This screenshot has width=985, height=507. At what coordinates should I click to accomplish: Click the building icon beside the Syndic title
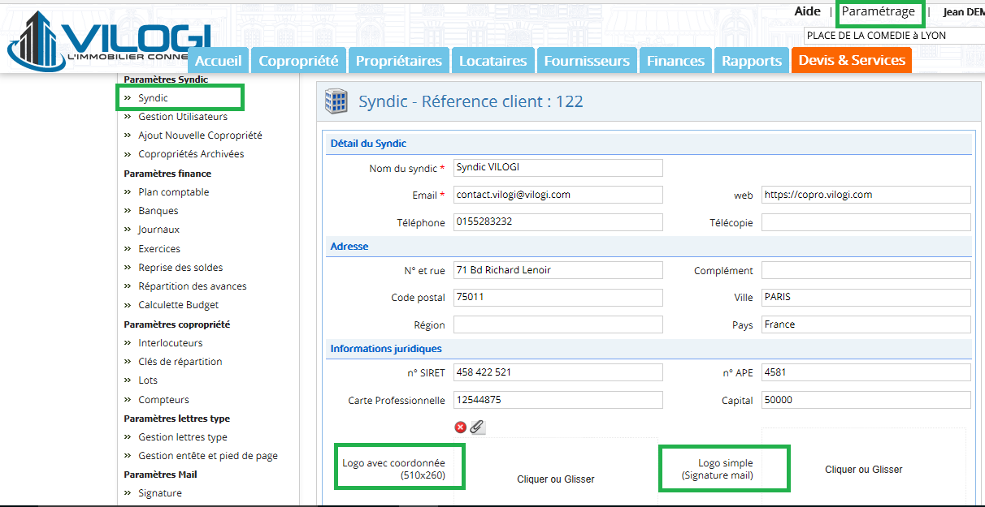[x=335, y=101]
